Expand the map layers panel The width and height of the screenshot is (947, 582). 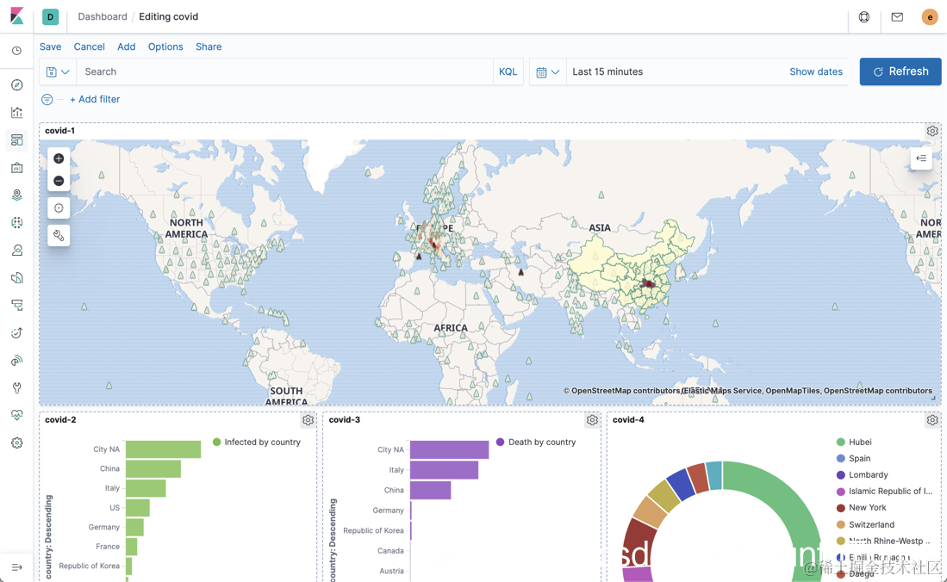click(921, 158)
